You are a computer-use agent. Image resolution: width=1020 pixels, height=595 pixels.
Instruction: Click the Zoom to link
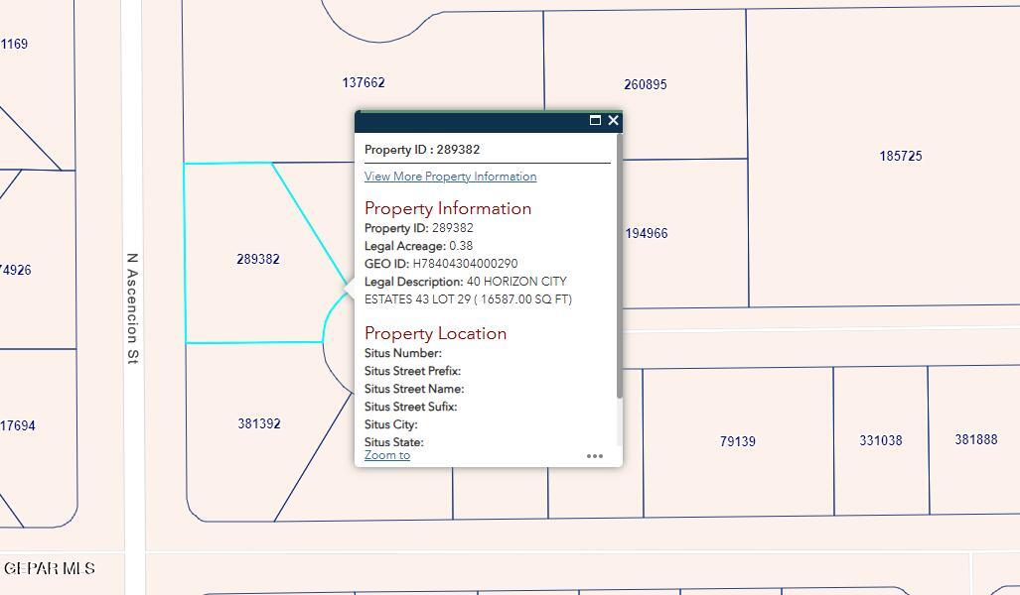click(x=387, y=455)
